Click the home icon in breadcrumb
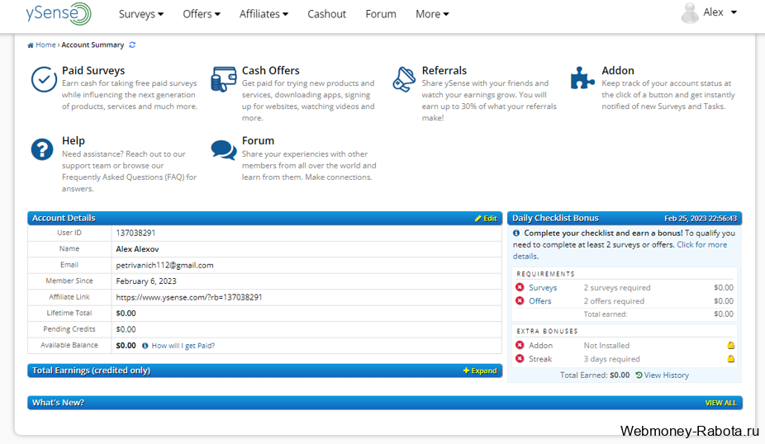This screenshot has height=444, width=765. tap(31, 45)
